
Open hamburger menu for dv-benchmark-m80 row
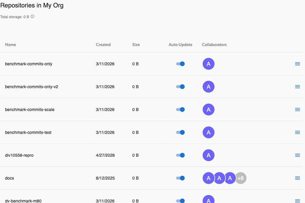[x=297, y=201]
